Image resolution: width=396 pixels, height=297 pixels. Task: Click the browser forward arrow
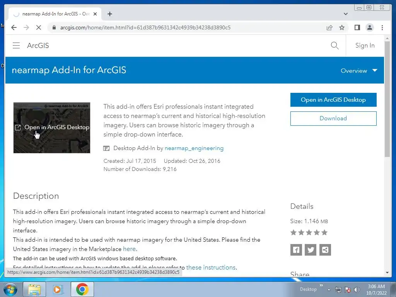click(26, 27)
